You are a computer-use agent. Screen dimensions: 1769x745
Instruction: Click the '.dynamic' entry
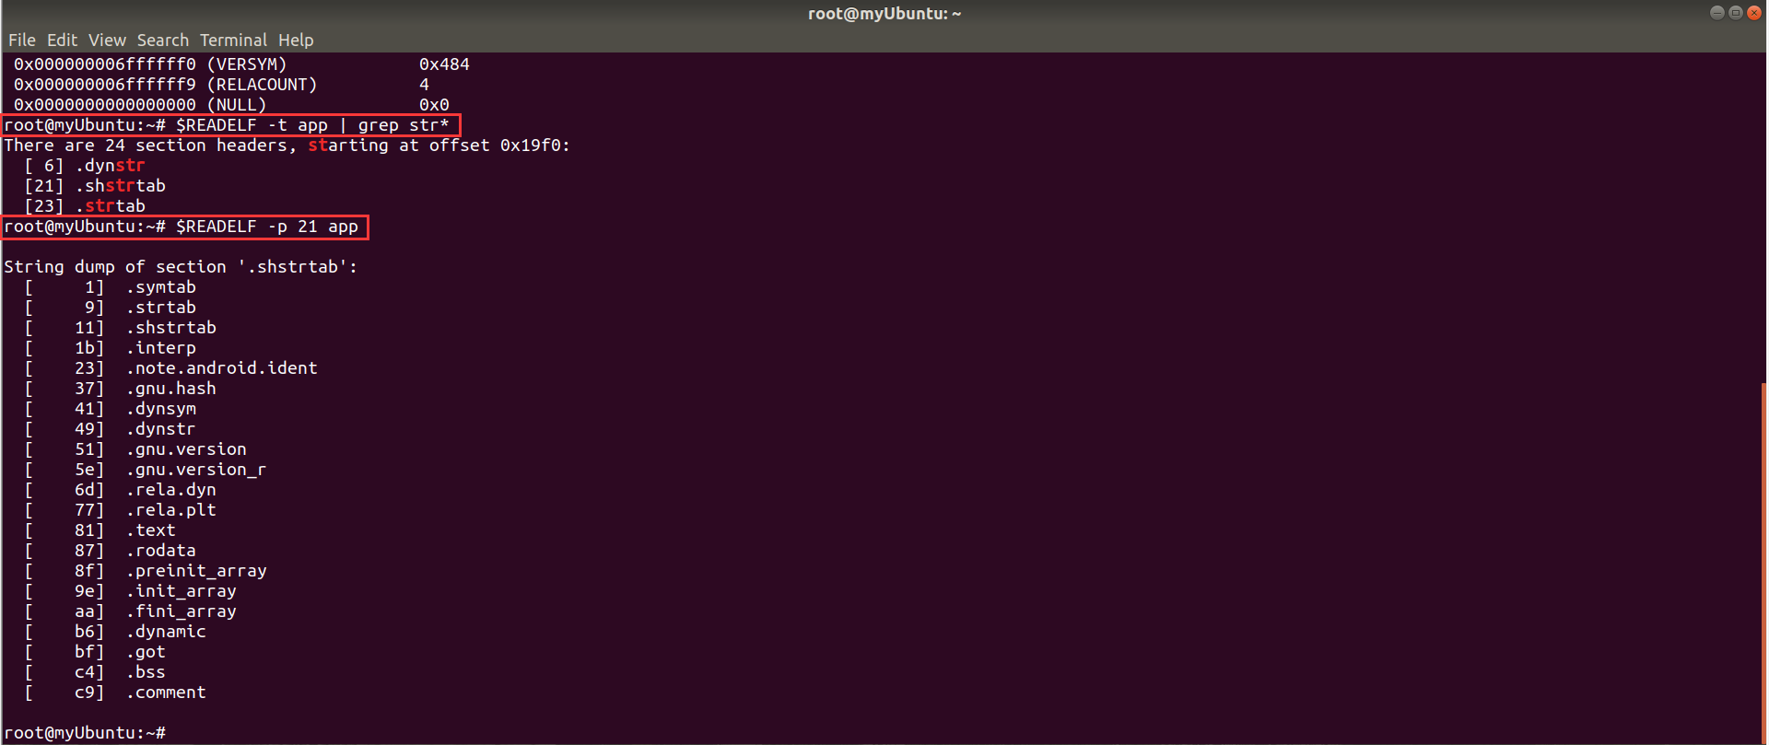tap(166, 632)
